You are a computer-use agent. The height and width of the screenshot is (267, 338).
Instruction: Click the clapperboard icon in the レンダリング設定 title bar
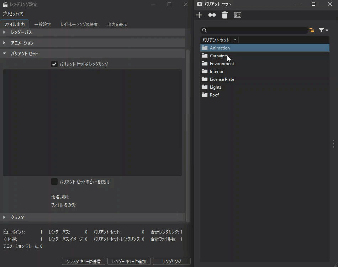pyautogui.click(x=5, y=4)
